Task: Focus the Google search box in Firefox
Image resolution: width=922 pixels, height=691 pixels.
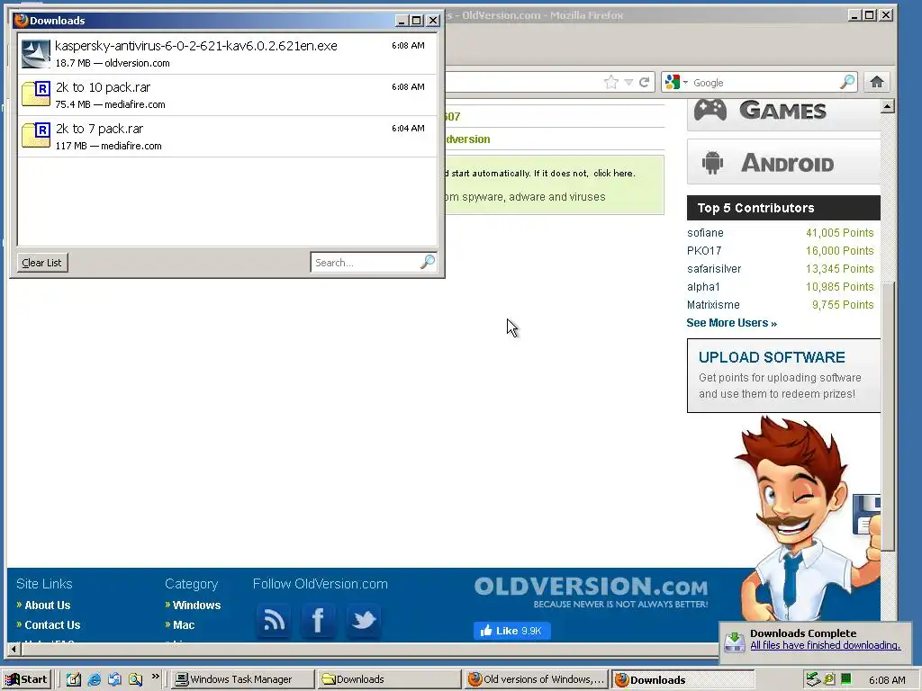Action: [764, 83]
